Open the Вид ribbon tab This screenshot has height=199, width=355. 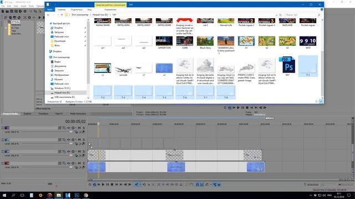click(x=89, y=9)
